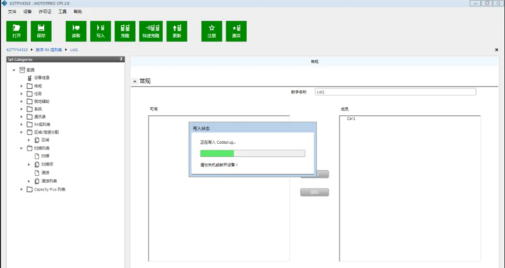Expand the 任务 folder arrow
Viewport: 505px width, 268px height.
pos(21,94)
